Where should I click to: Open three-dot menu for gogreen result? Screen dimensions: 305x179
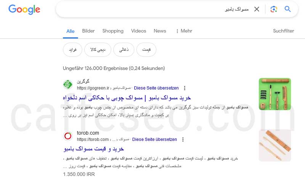[185, 88]
